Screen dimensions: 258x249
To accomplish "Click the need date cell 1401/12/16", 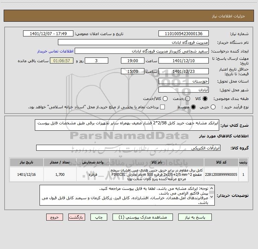I will [x=26, y=174].
